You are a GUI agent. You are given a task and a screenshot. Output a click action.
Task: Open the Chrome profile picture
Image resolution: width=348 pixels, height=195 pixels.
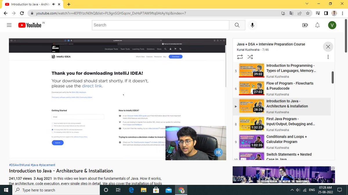(x=334, y=13)
